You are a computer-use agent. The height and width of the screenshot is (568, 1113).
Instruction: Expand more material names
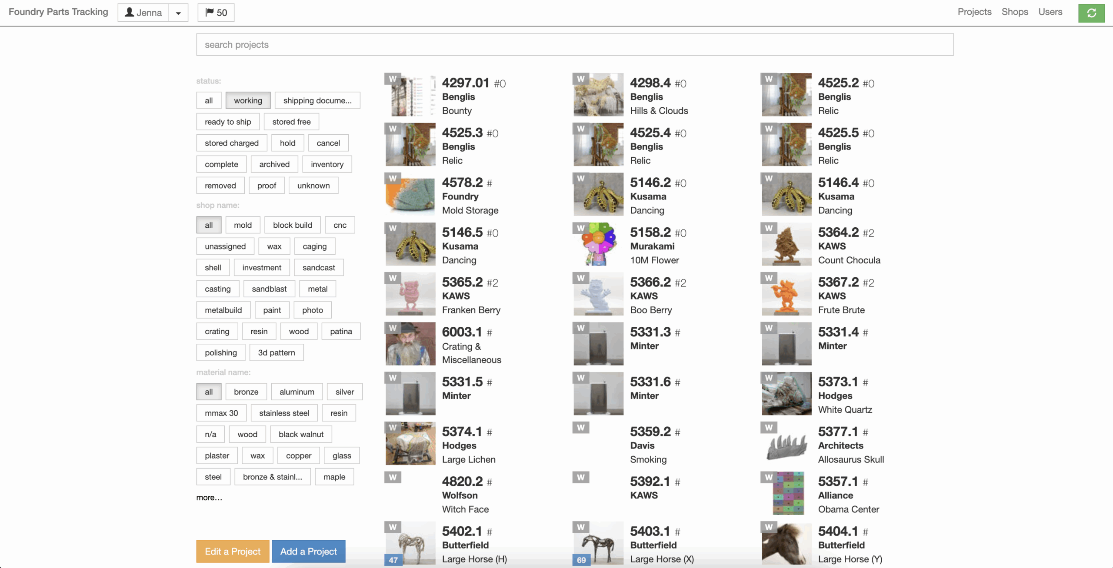pyautogui.click(x=209, y=498)
